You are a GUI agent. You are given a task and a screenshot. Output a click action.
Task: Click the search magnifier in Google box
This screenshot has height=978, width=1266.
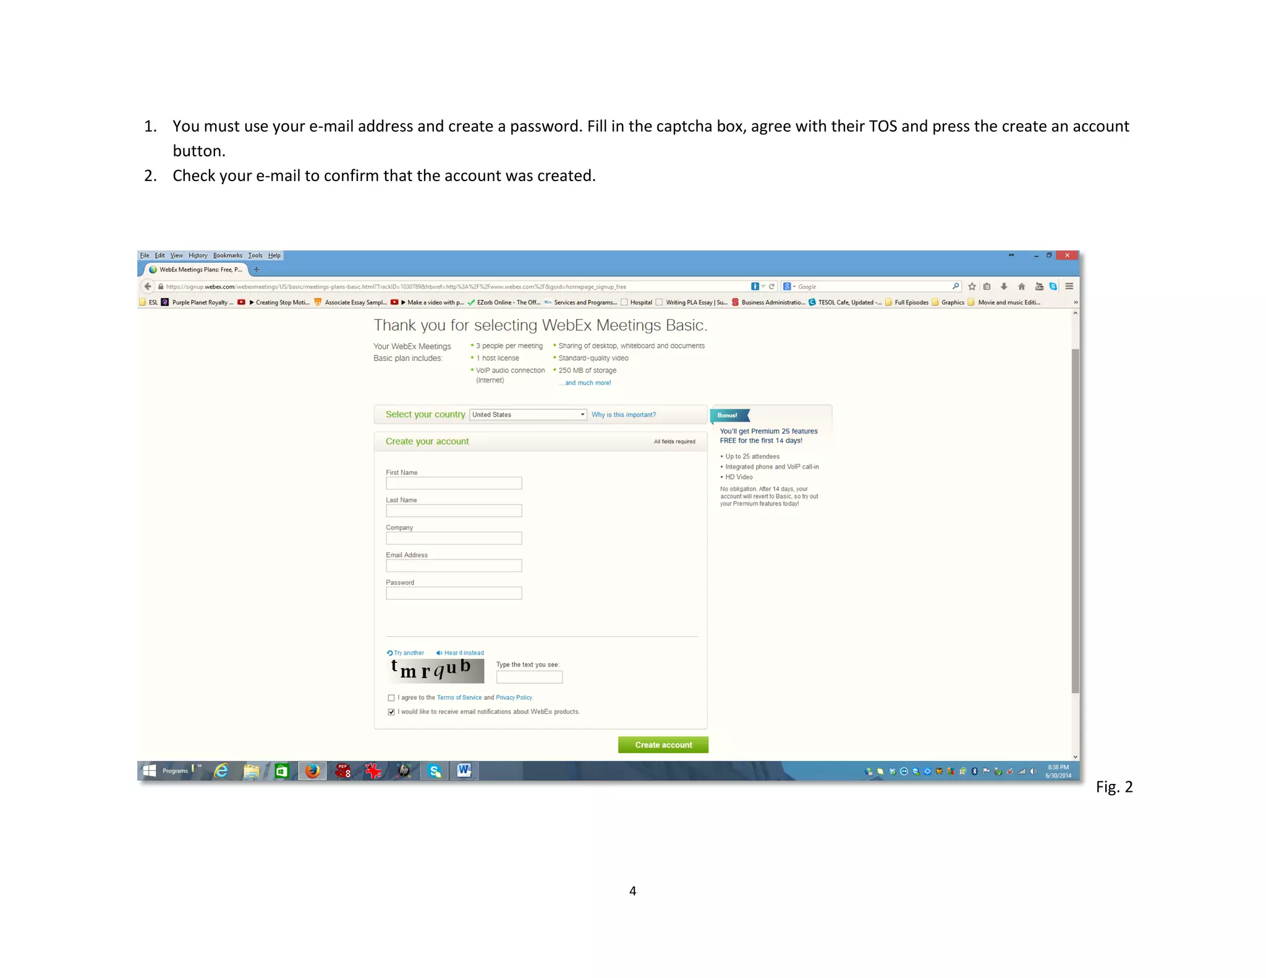[x=955, y=286]
